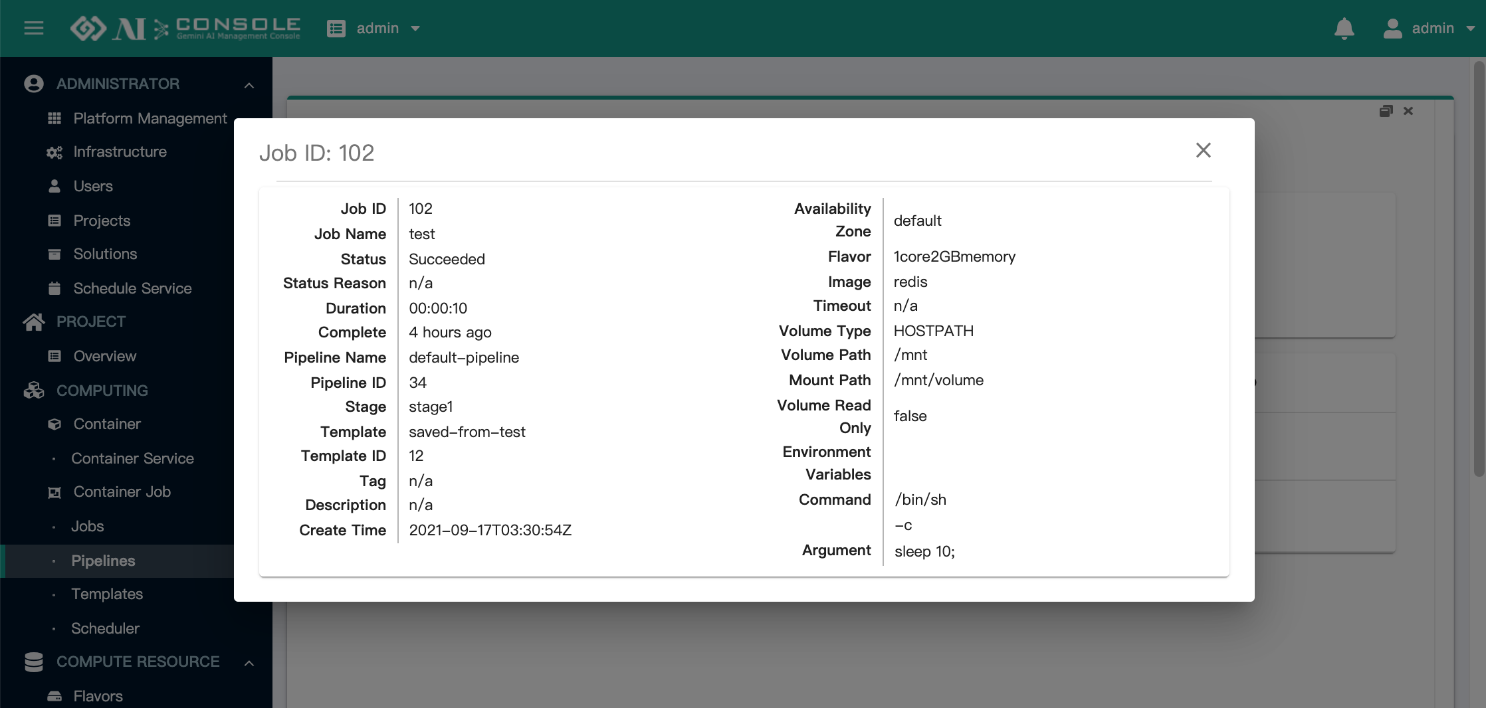Screen dimensions: 1486x708
Task: Click the small X icon on background panel
Action: (1408, 111)
